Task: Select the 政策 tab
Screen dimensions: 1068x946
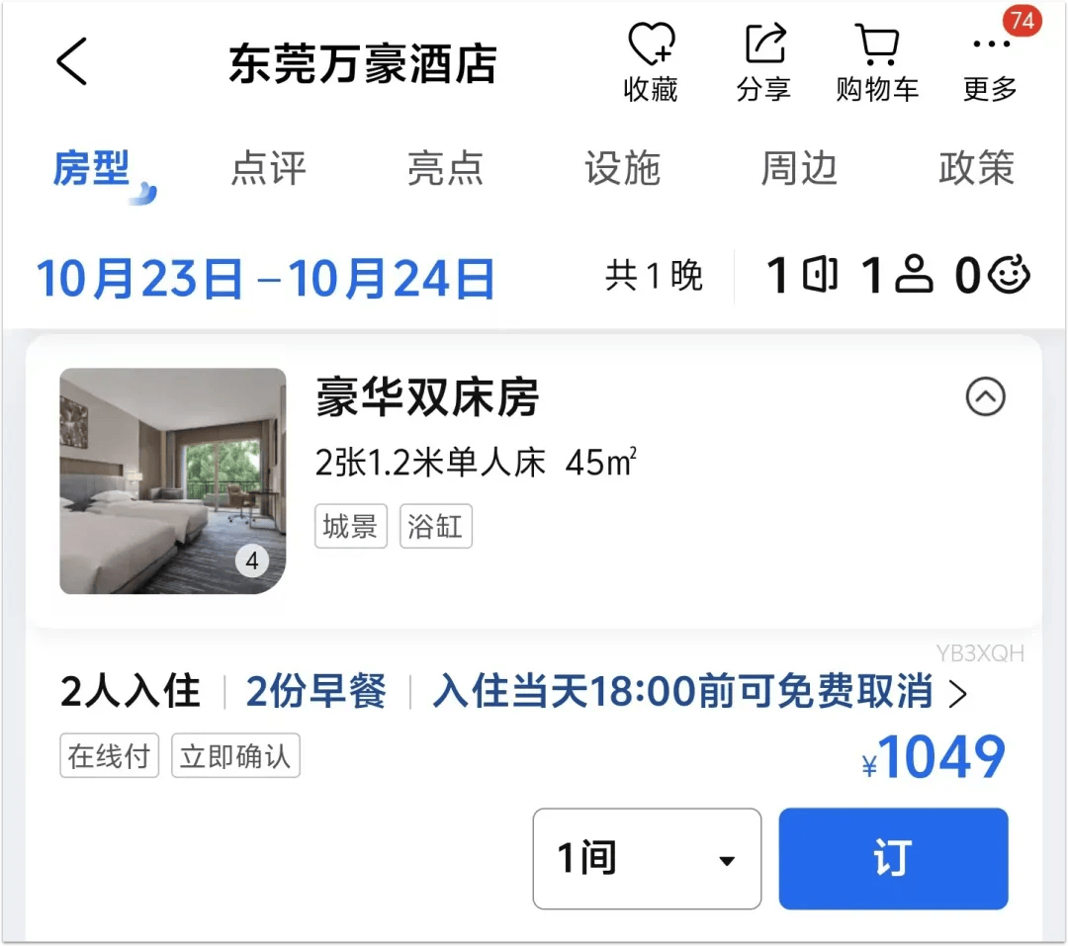Action: click(977, 168)
